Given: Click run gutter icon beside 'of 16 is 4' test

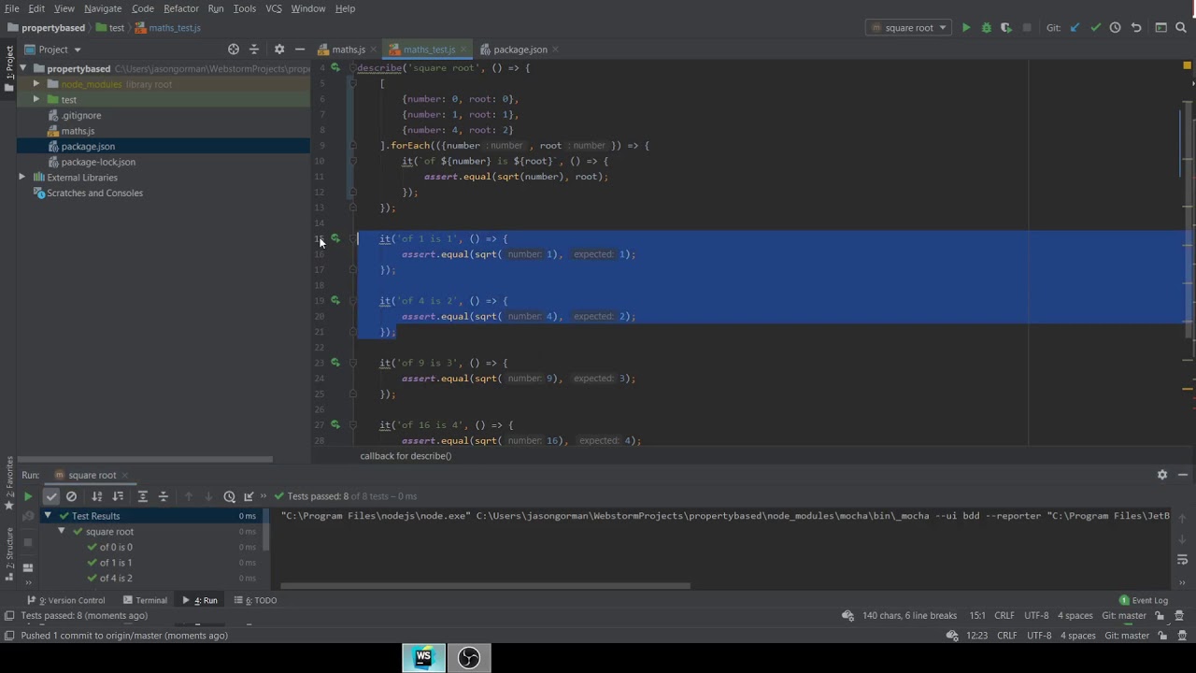Looking at the screenshot, I should pyautogui.click(x=335, y=424).
